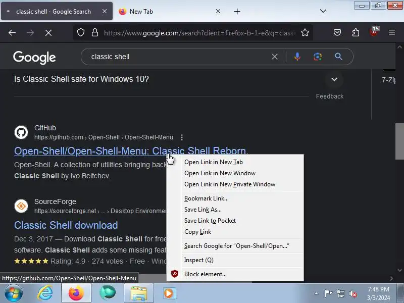
Task: Go back using the back arrow
Action: click(12, 33)
